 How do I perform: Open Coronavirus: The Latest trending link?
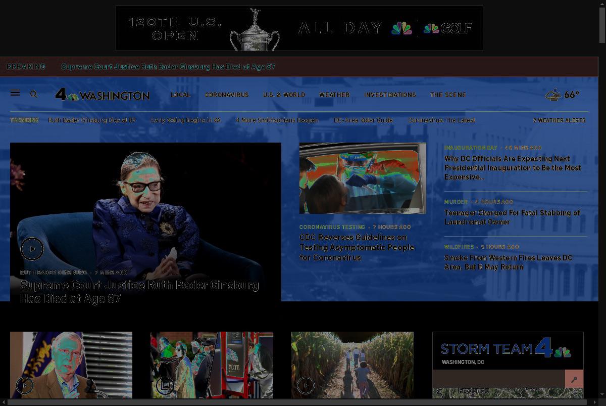[x=441, y=120]
